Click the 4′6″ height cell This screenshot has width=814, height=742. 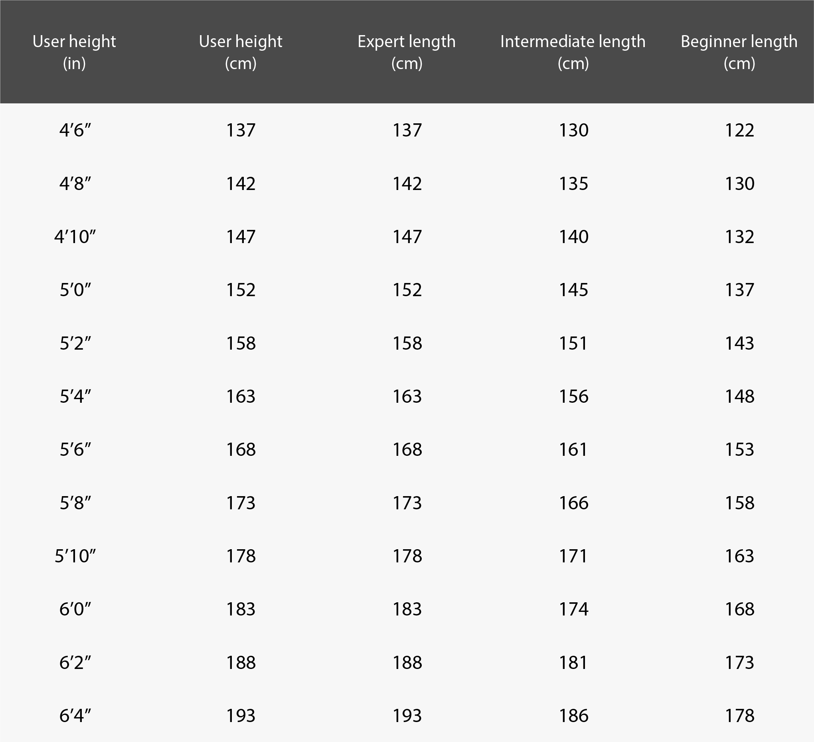coord(75,130)
